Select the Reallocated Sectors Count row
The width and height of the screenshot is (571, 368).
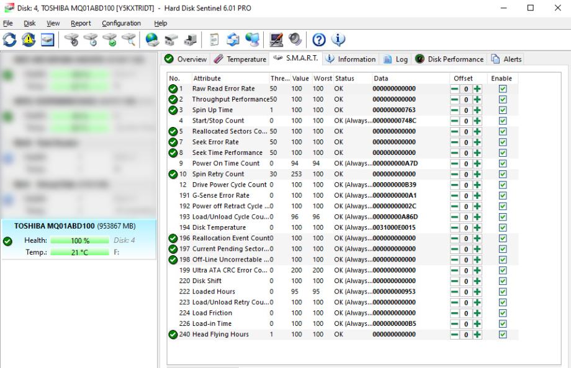[x=230, y=131]
